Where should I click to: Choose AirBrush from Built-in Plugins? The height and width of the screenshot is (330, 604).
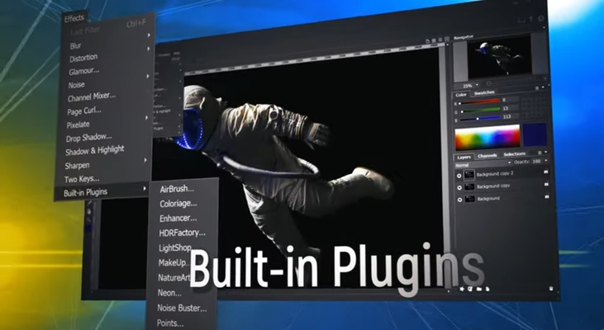click(178, 189)
